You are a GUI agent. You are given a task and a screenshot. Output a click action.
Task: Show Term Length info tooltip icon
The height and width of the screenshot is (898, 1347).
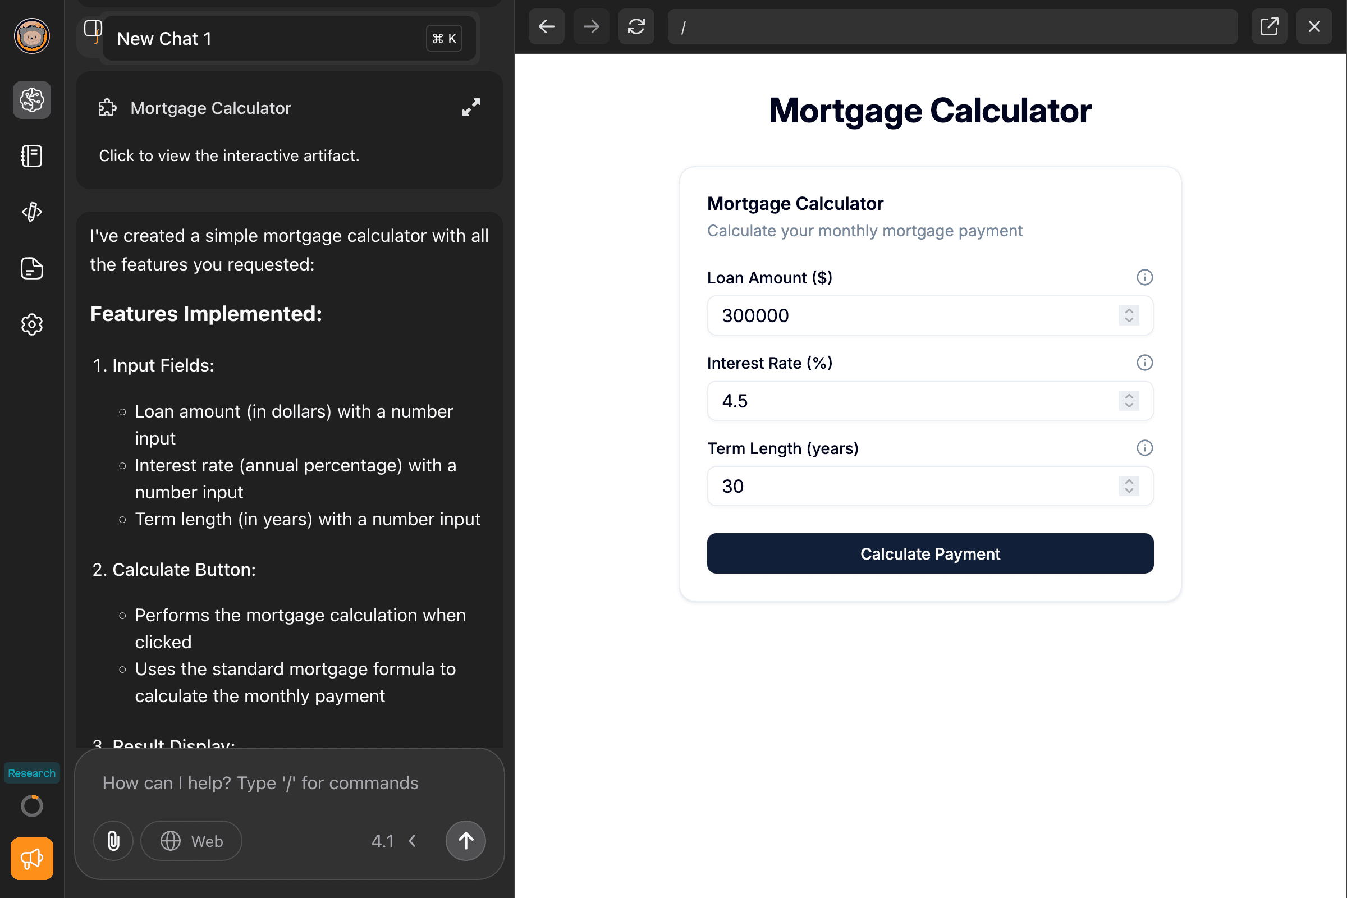point(1144,448)
